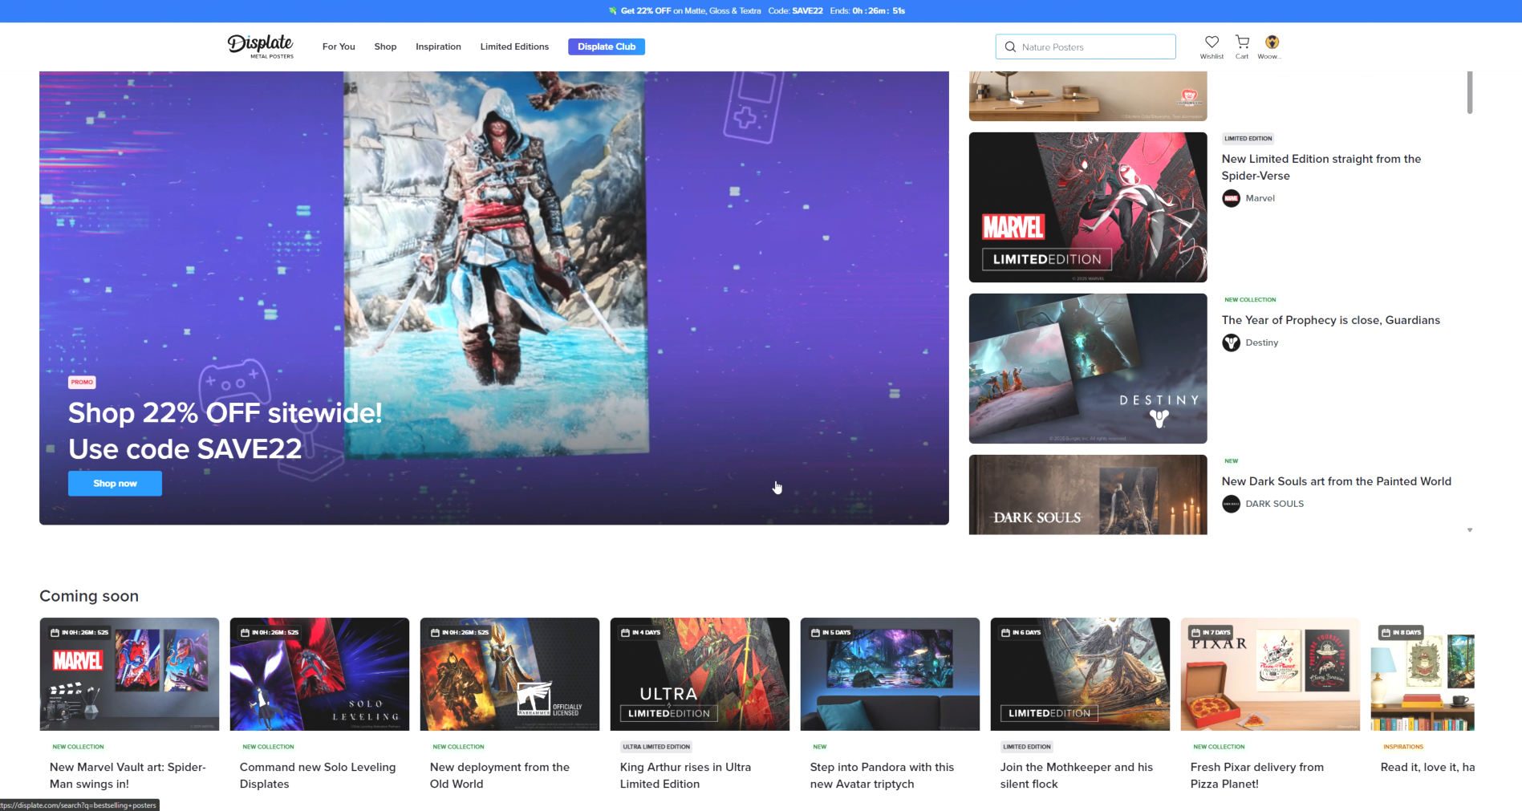Click the Displate Club button

(x=607, y=47)
